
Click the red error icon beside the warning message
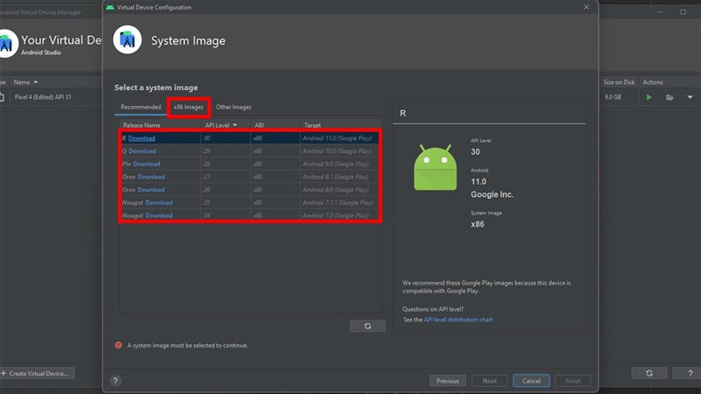point(118,345)
